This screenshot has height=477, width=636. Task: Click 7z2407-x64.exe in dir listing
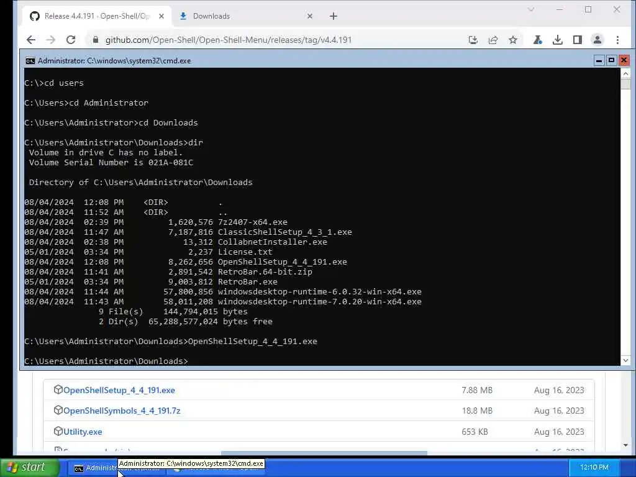tap(253, 222)
